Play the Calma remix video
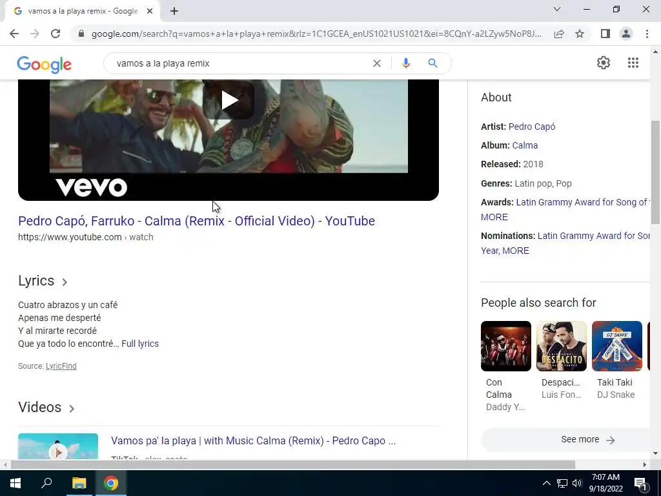 coord(229,100)
